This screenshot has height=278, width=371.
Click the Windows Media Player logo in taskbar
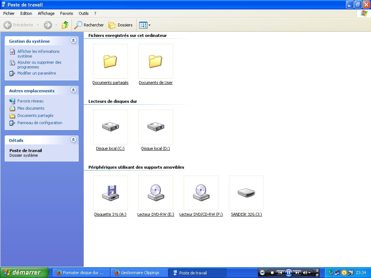click(x=262, y=273)
